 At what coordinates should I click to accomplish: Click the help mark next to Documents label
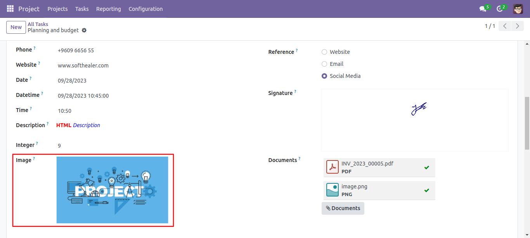(x=299, y=159)
